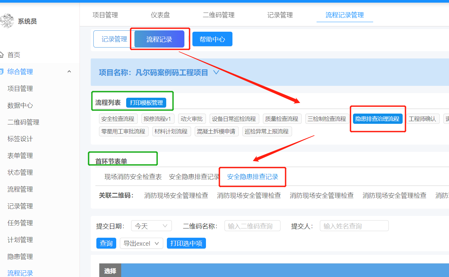Click the 综合管理 section icon
Screen dimensions: 449x277
[2, 72]
